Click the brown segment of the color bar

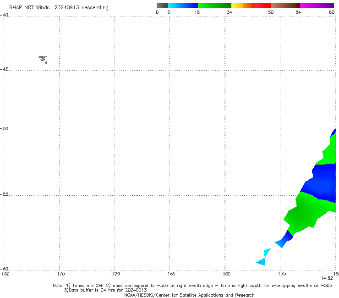(285, 6)
